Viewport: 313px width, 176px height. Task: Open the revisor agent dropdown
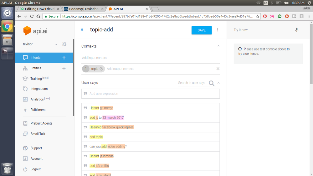56,44
